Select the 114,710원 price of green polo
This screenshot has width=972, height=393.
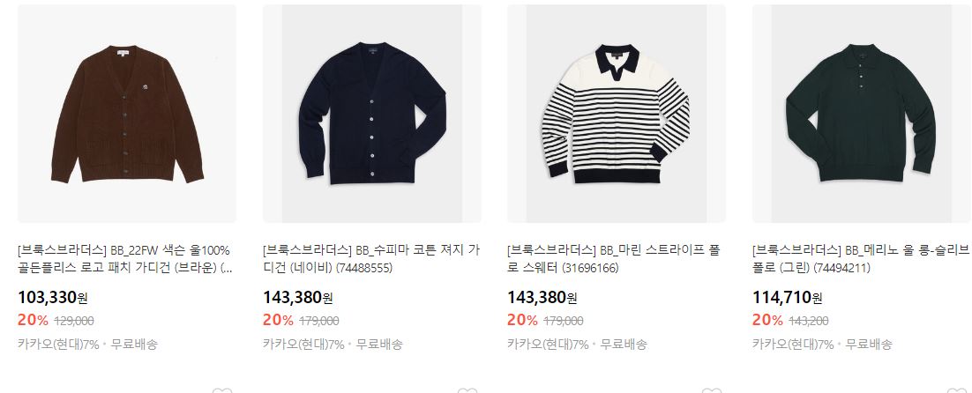click(788, 298)
